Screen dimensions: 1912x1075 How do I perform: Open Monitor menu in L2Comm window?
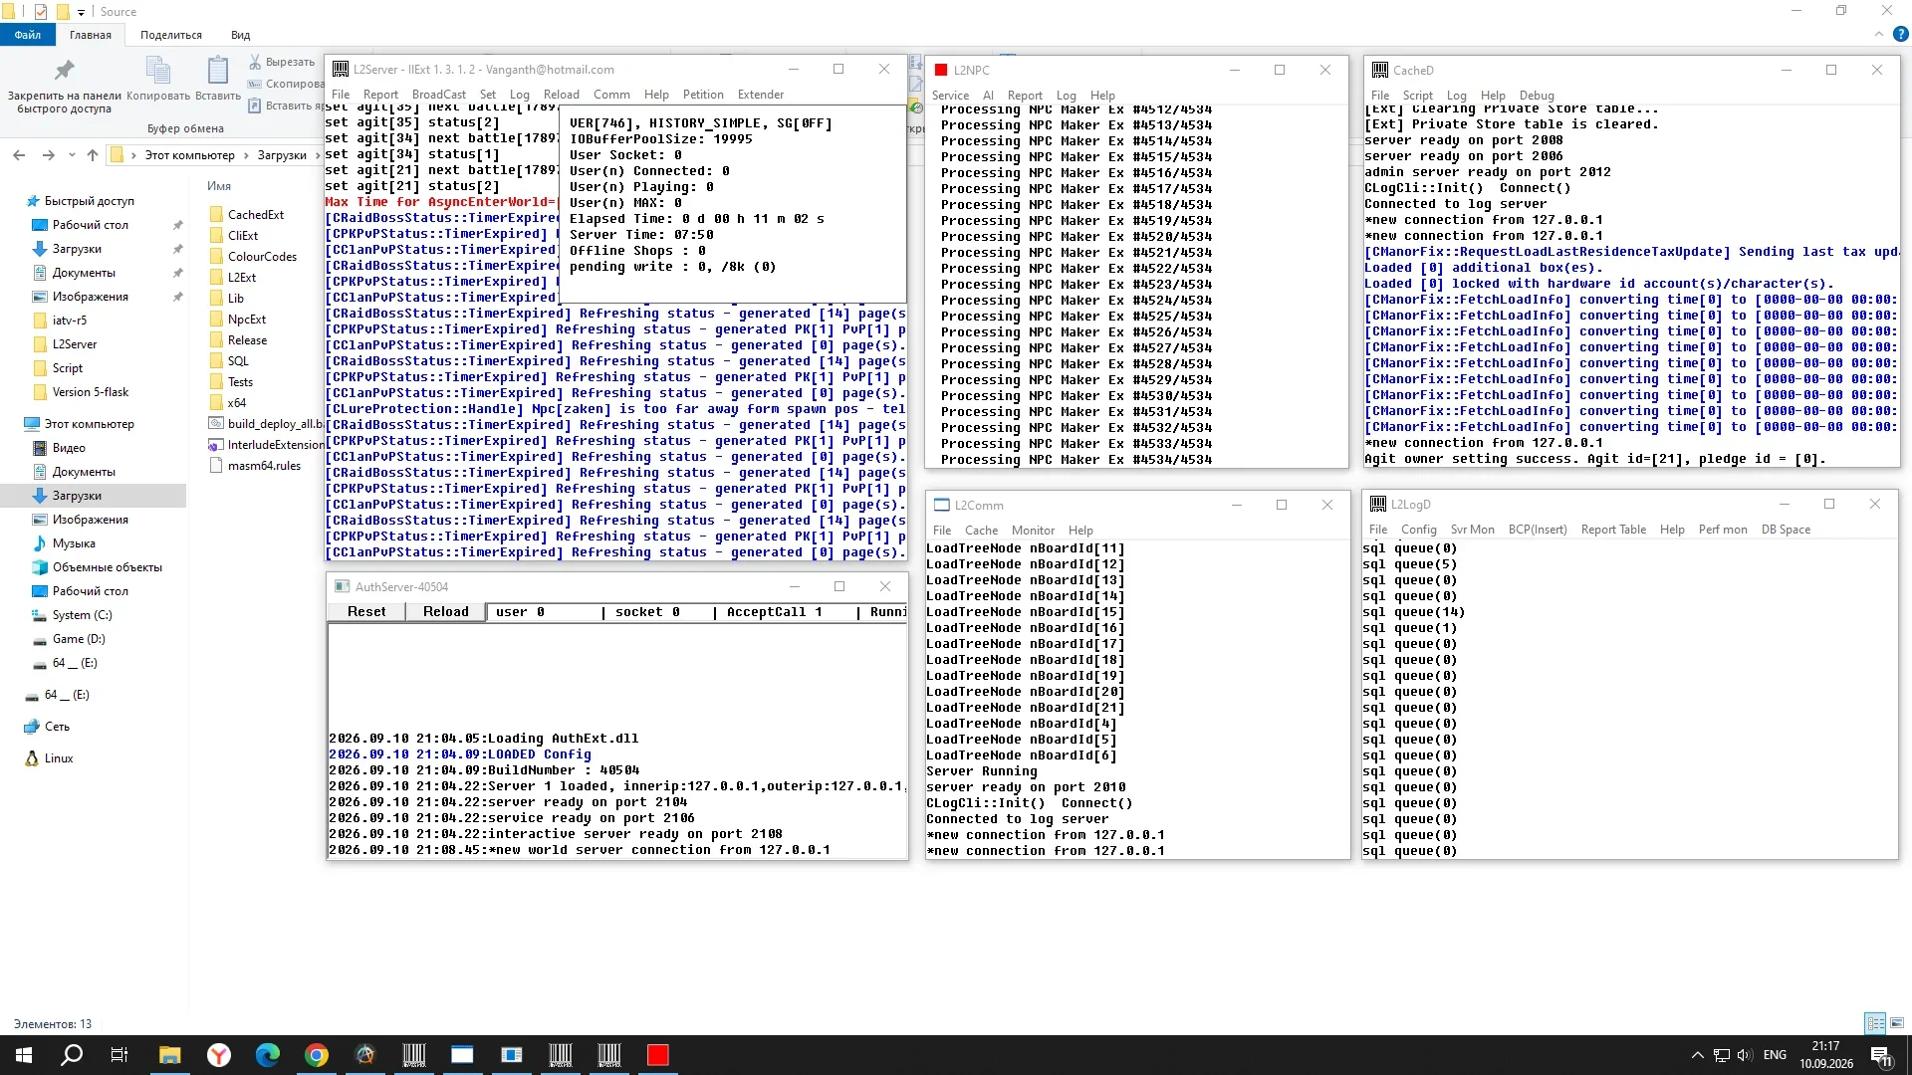point(1033,531)
